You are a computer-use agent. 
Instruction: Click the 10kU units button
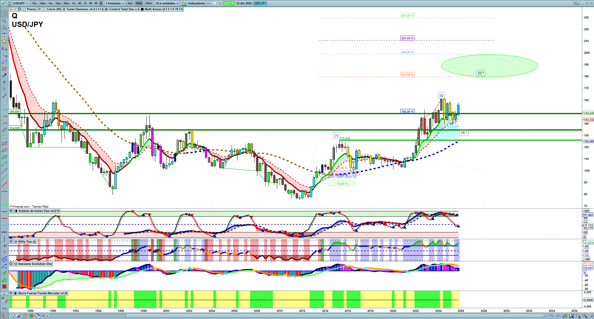pos(139,3)
